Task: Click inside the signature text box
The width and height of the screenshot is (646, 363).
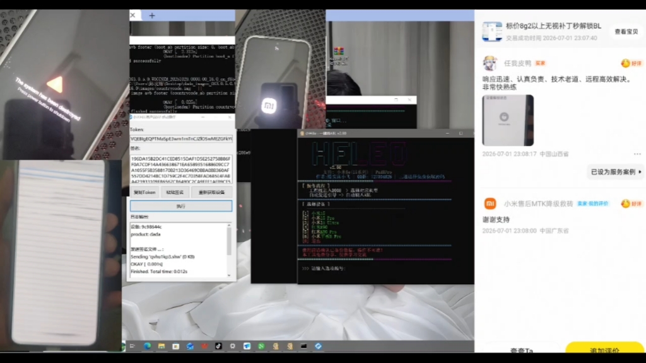Action: pyautogui.click(x=181, y=169)
